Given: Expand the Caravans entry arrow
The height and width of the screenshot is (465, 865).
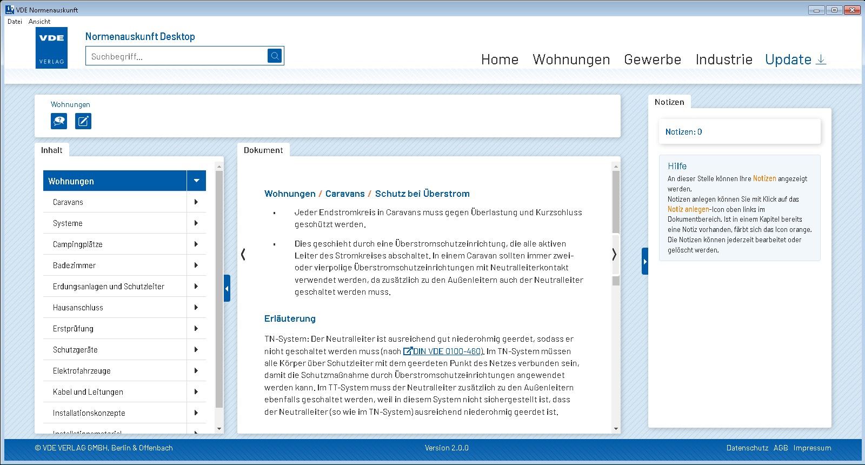Looking at the screenshot, I should 196,202.
